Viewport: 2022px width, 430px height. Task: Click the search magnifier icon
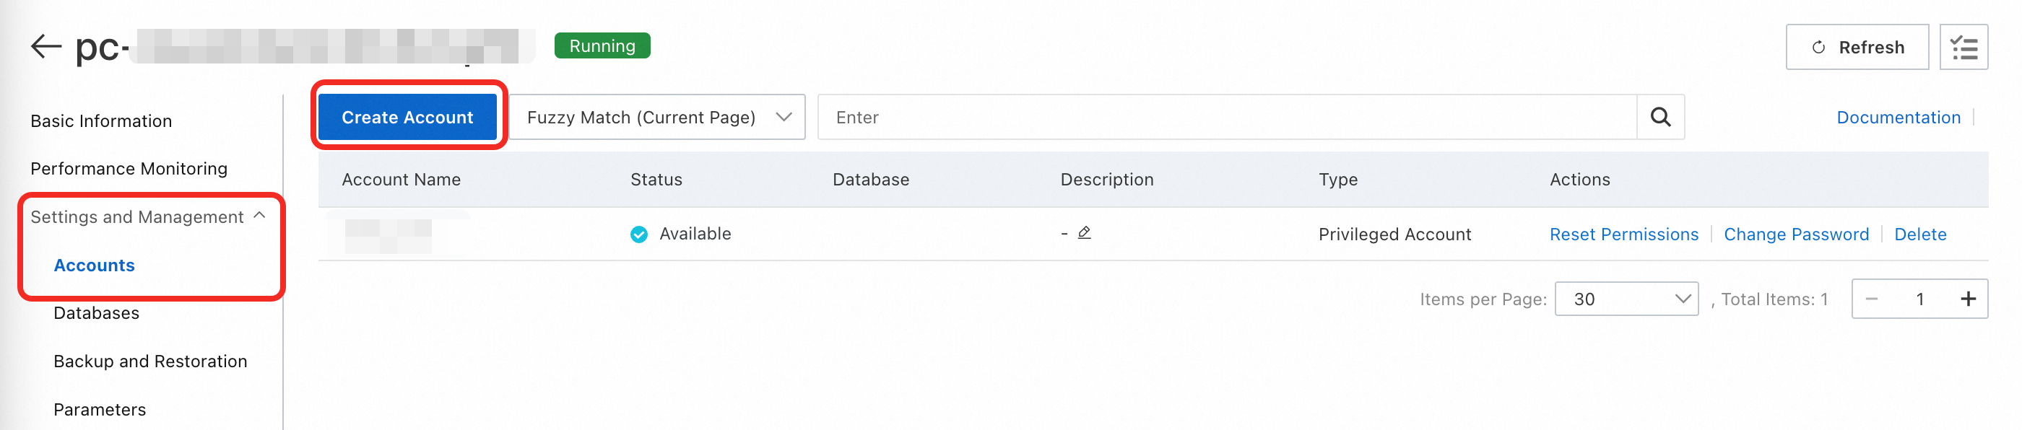(x=1659, y=117)
